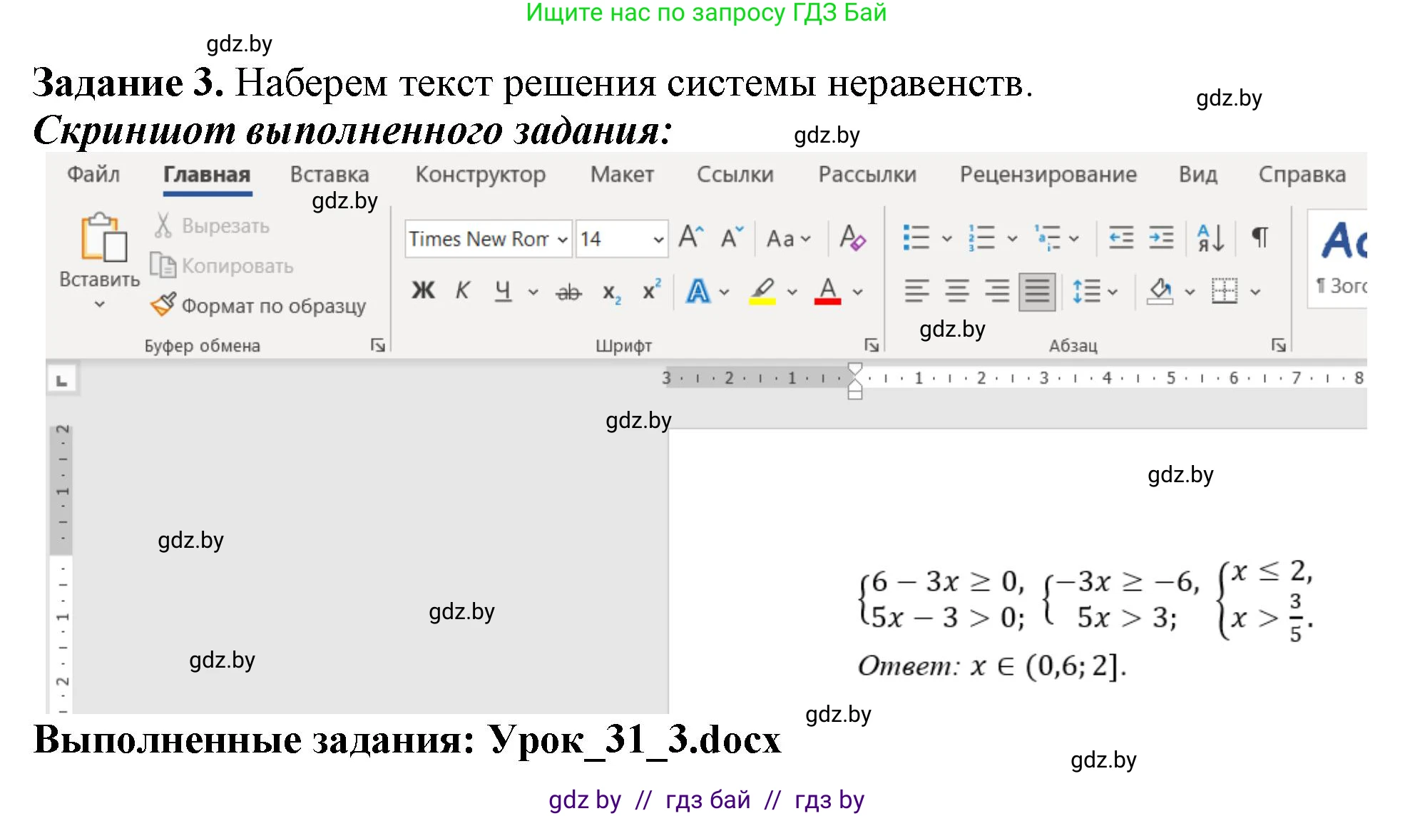Screen dimensions: 1415x816
Task: Toggle center text alignment
Action: (956, 290)
